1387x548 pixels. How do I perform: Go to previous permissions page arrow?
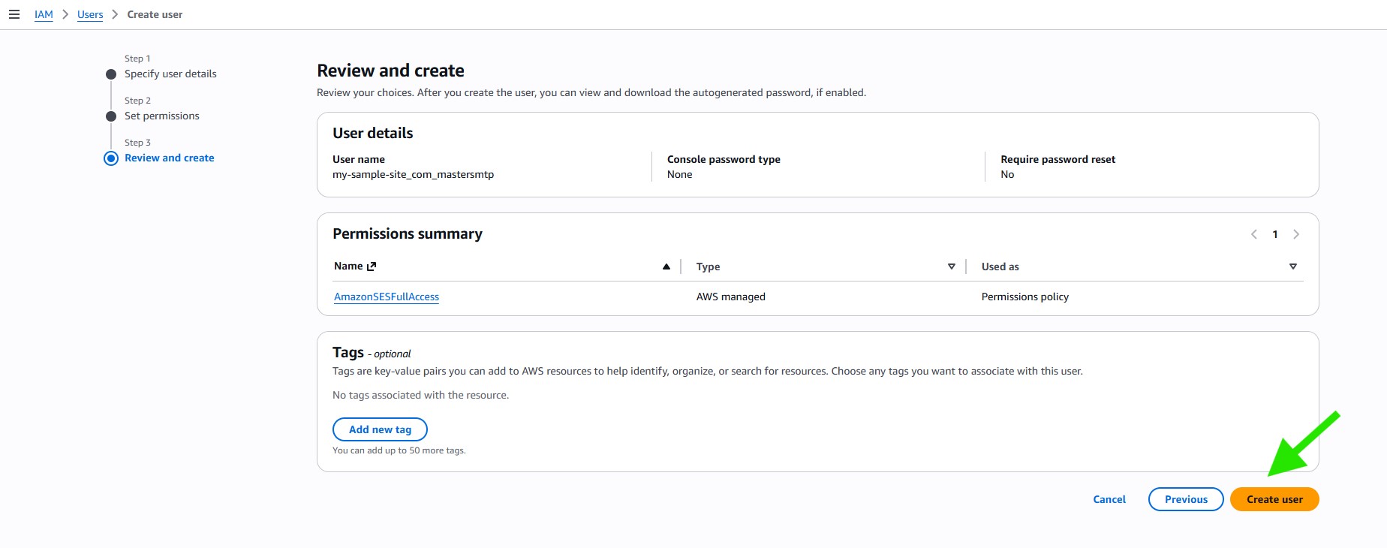(x=1253, y=234)
